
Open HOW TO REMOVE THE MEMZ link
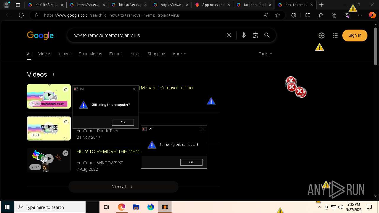(109, 151)
